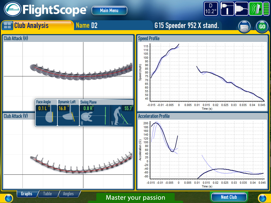Click the Club Analysis grid icon
The height and width of the screenshot is (203, 271).
point(8,26)
